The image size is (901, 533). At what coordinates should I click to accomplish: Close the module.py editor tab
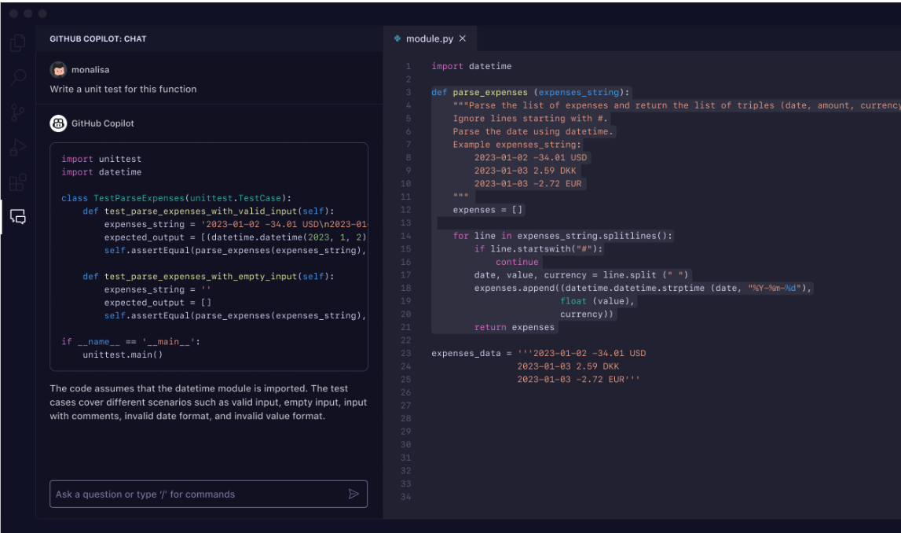(x=463, y=39)
